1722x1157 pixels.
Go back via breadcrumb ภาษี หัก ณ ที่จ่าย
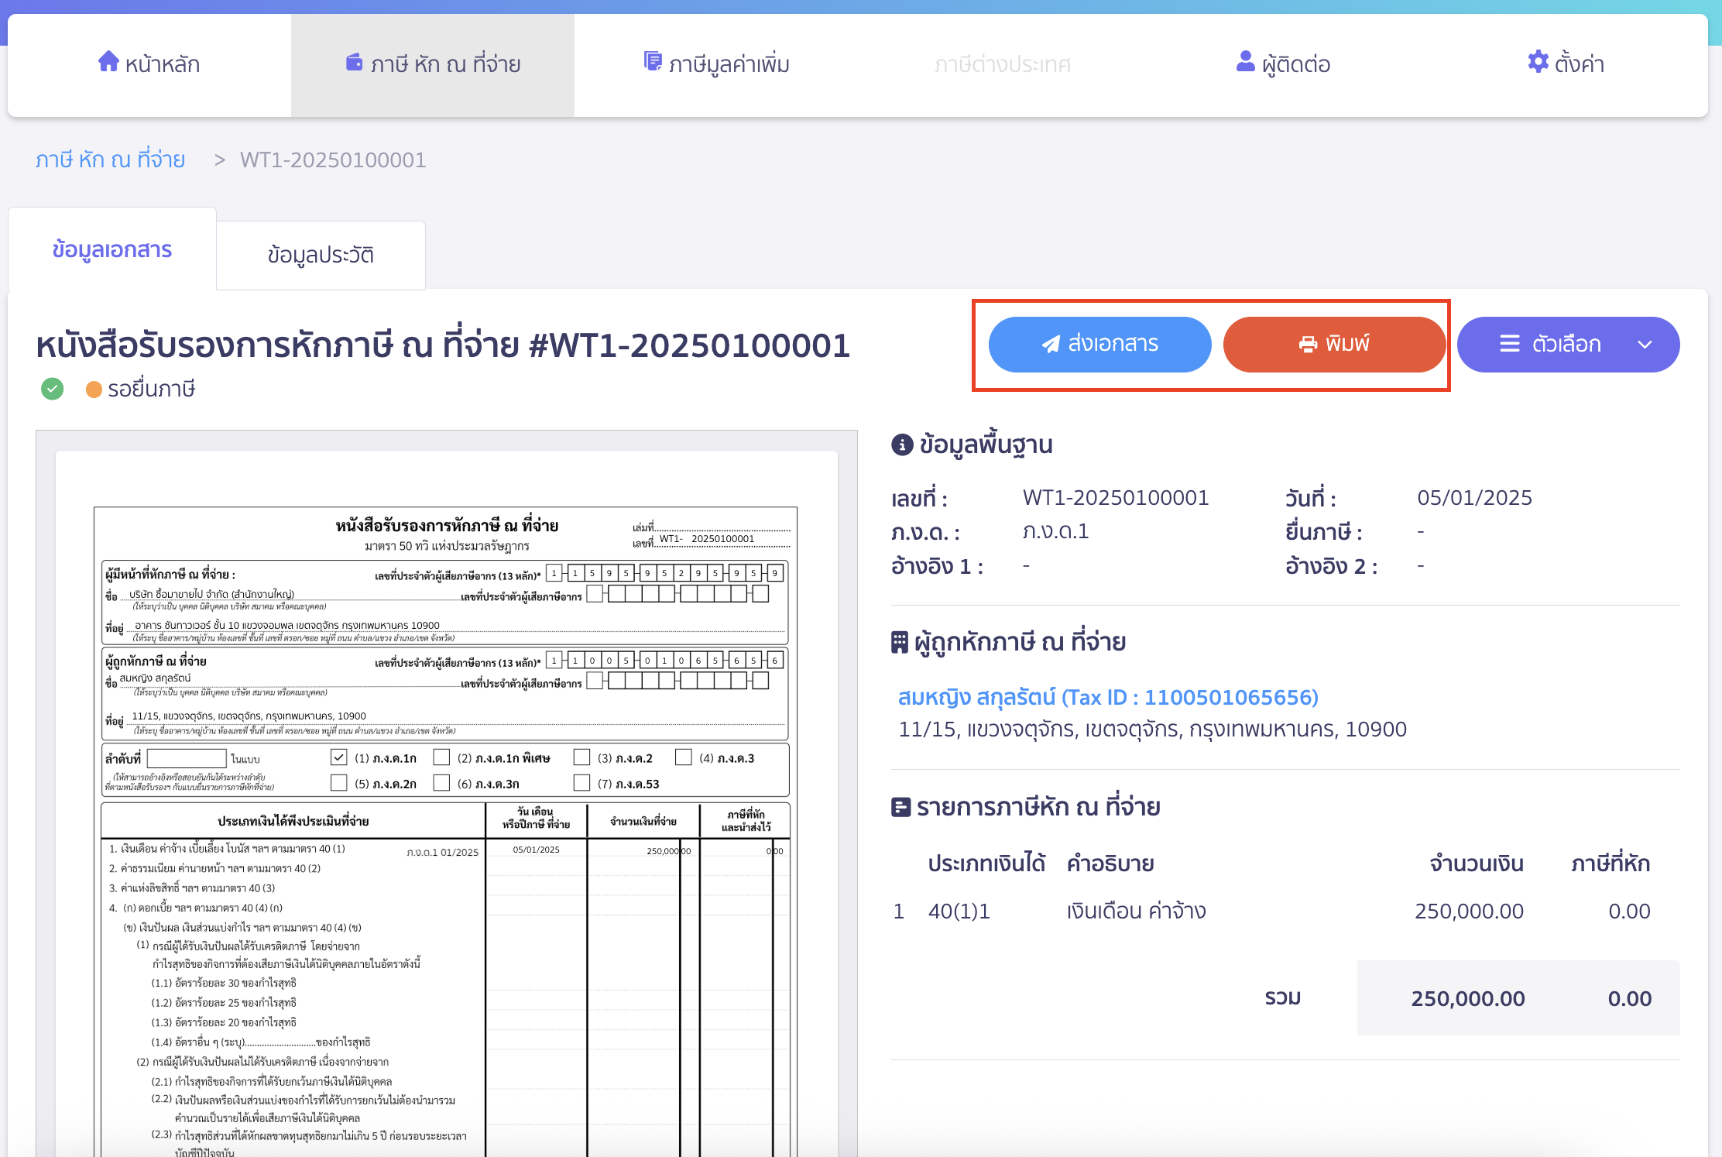pyautogui.click(x=111, y=159)
